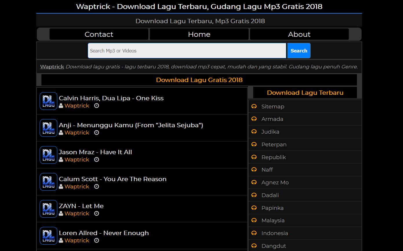Click the clock icon under Calum Scott song
Viewport: 403px width, 251px height.
[x=97, y=187]
